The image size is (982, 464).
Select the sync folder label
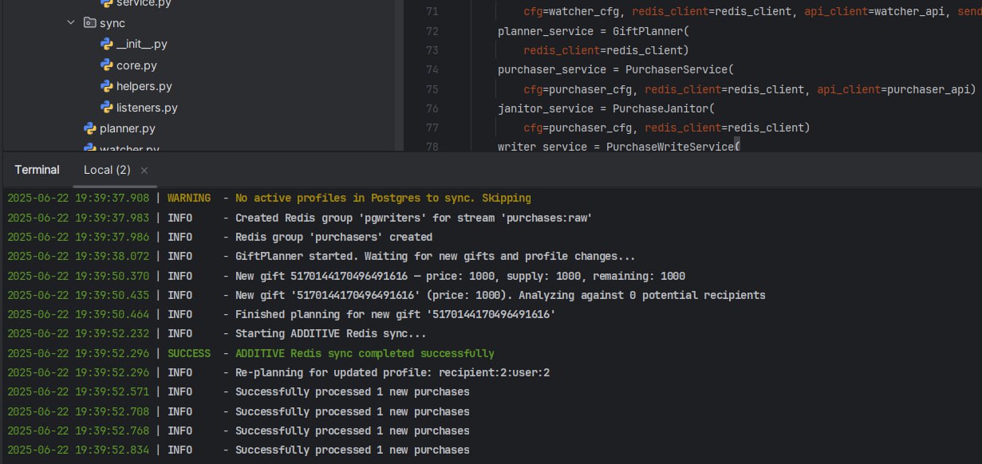click(112, 23)
